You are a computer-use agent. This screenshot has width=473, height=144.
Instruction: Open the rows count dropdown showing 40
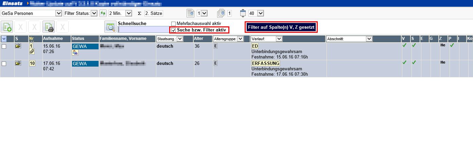click(256, 13)
